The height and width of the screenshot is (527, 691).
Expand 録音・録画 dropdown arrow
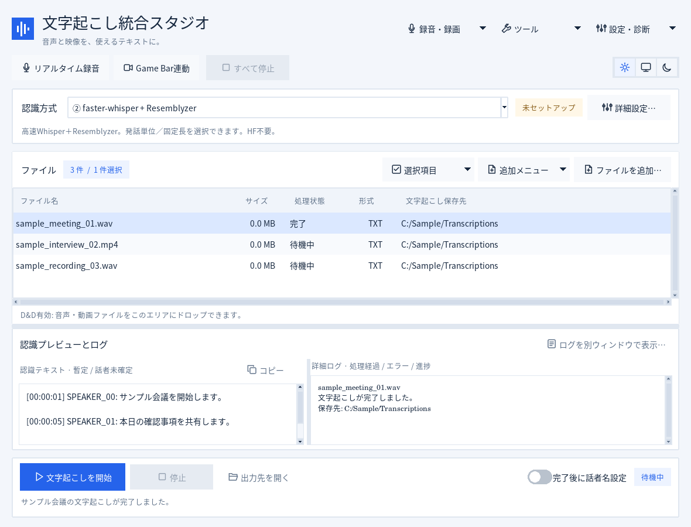483,29
